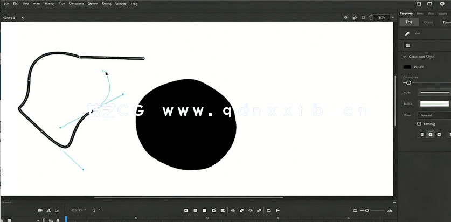Toggle object drawing mode icon under pen tool
451x222 pixels.
coord(407,45)
